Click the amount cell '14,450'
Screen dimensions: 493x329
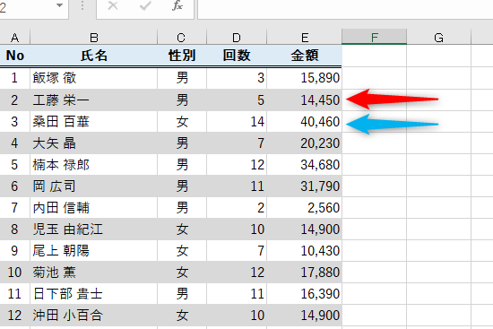[305, 100]
